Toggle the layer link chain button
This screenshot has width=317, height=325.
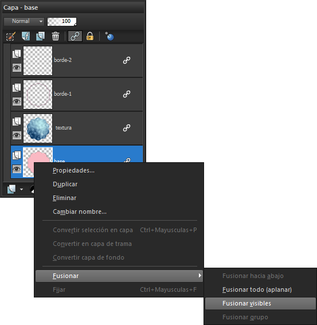(75, 37)
